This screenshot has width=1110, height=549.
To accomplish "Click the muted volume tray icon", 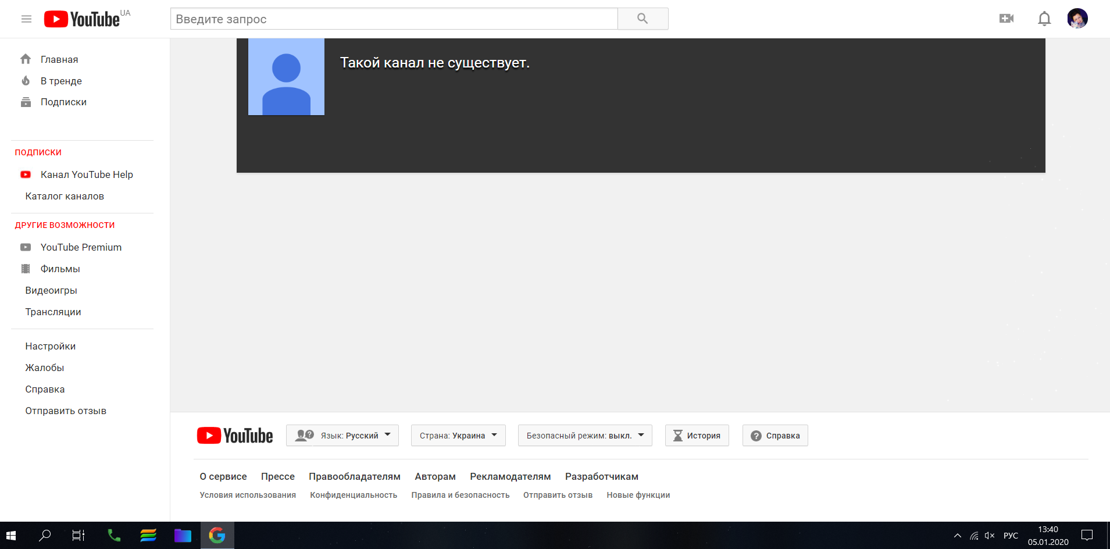I will (x=990, y=536).
